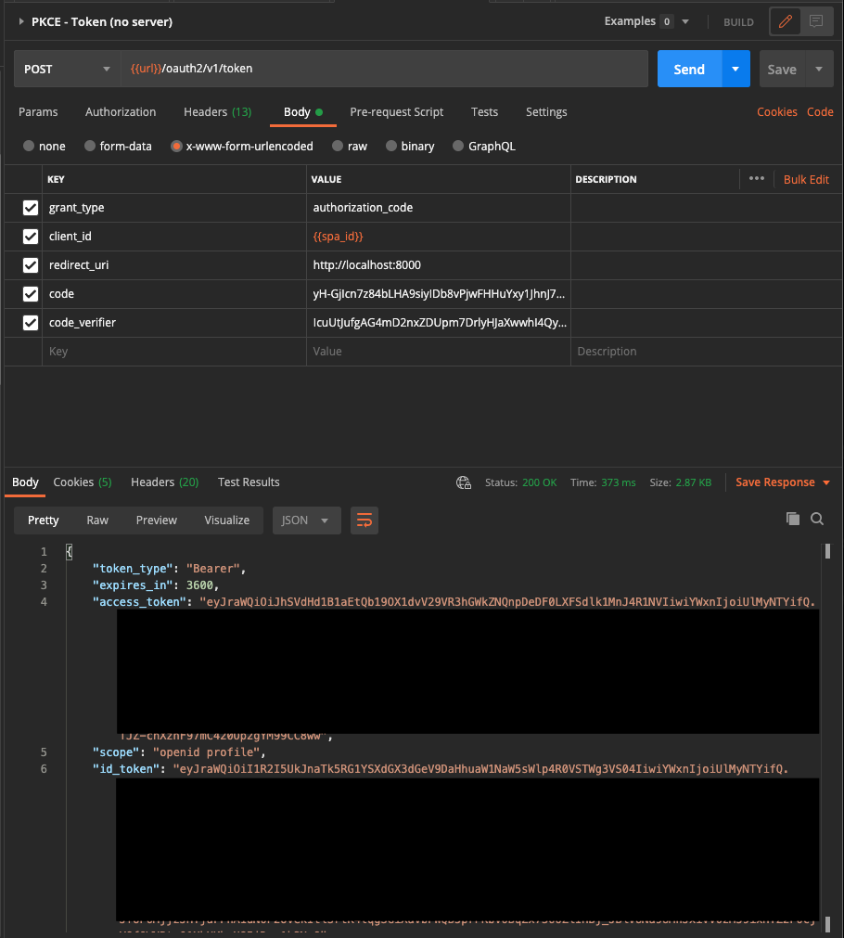The height and width of the screenshot is (938, 844).
Task: Select the raw body type radio
Action: tap(339, 147)
